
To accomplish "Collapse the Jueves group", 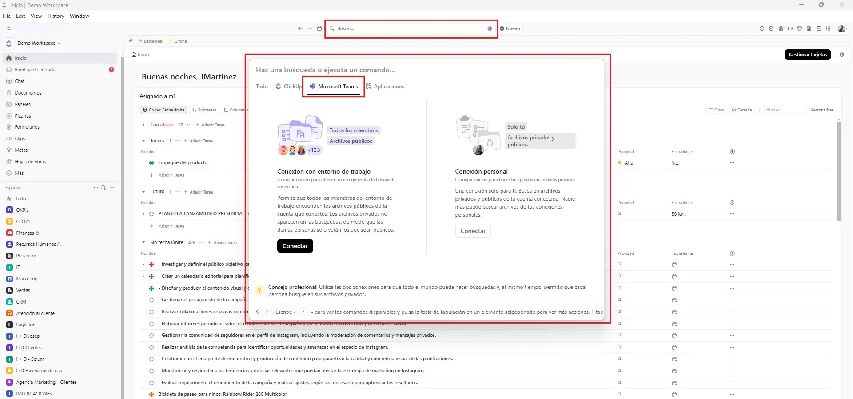I will click(x=143, y=141).
